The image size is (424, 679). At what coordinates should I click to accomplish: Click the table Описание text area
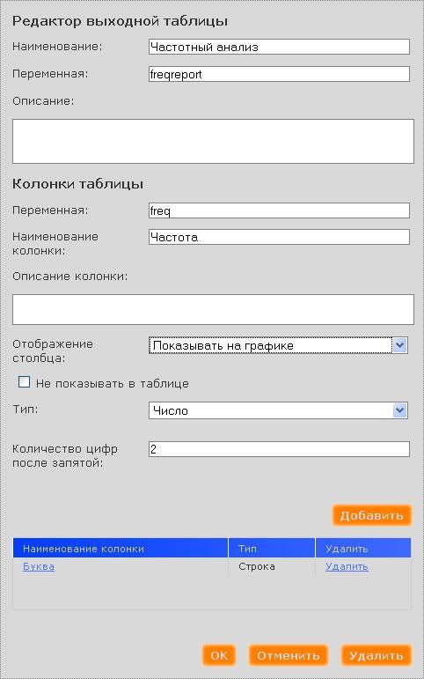click(x=213, y=141)
